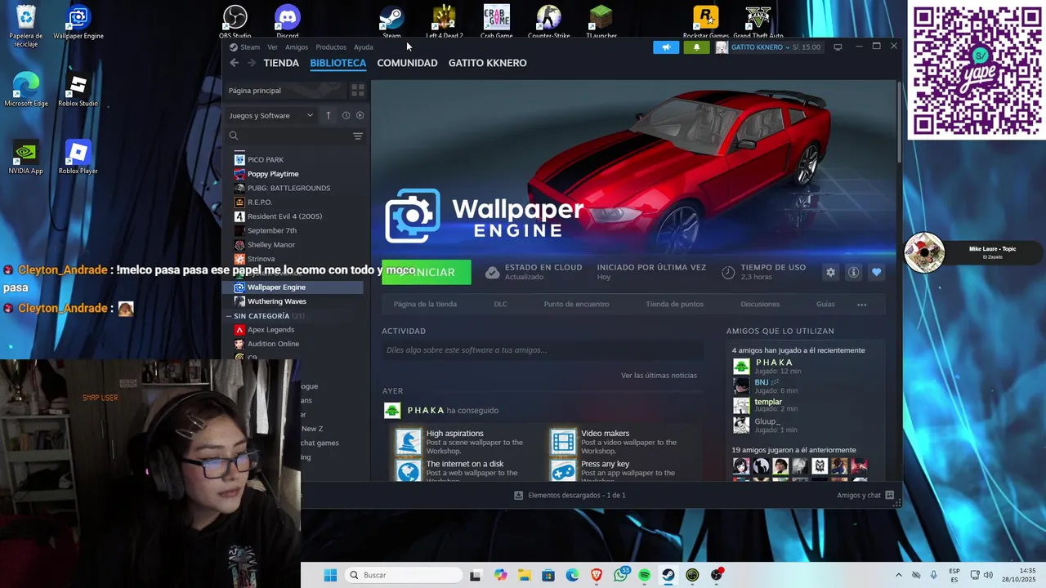Switch Steam to Big Picture mode icon
The width and height of the screenshot is (1046, 588).
(x=838, y=47)
